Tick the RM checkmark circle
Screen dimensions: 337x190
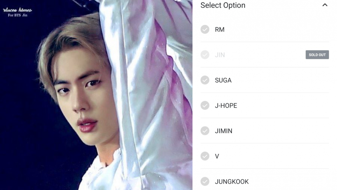[x=205, y=29]
